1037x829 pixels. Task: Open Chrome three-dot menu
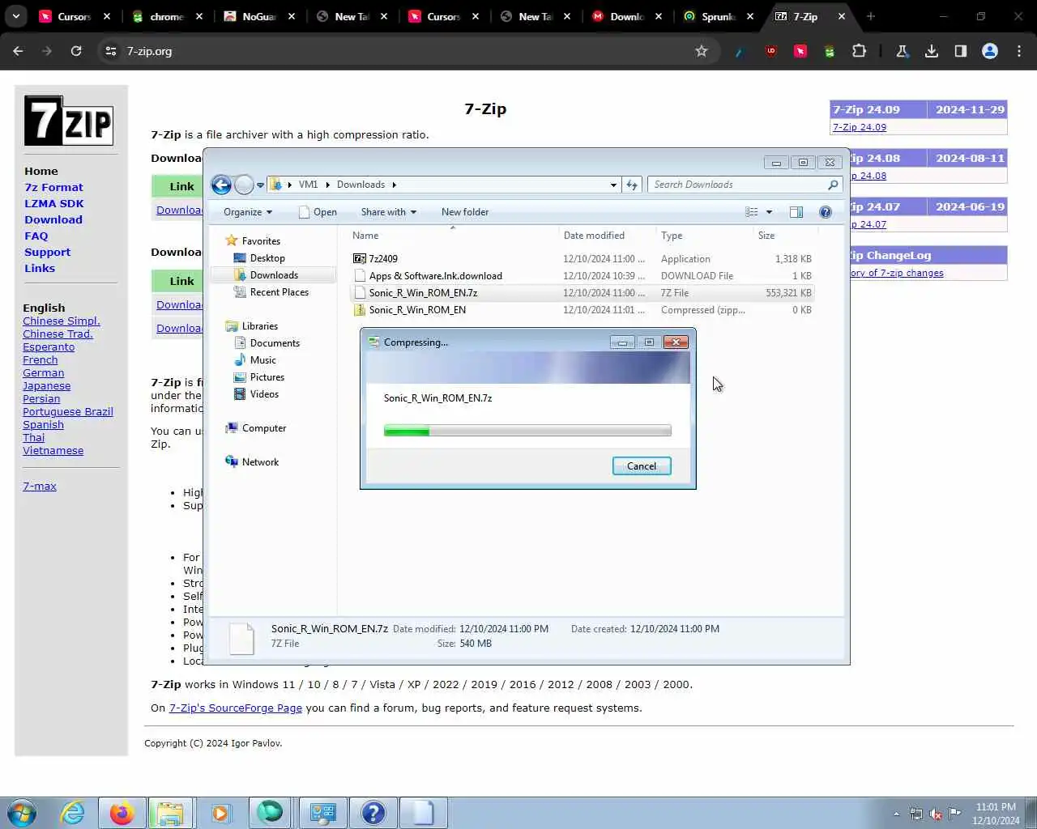pos(1019,51)
